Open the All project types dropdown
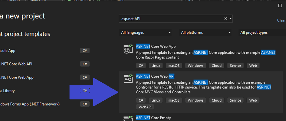 click(262, 32)
